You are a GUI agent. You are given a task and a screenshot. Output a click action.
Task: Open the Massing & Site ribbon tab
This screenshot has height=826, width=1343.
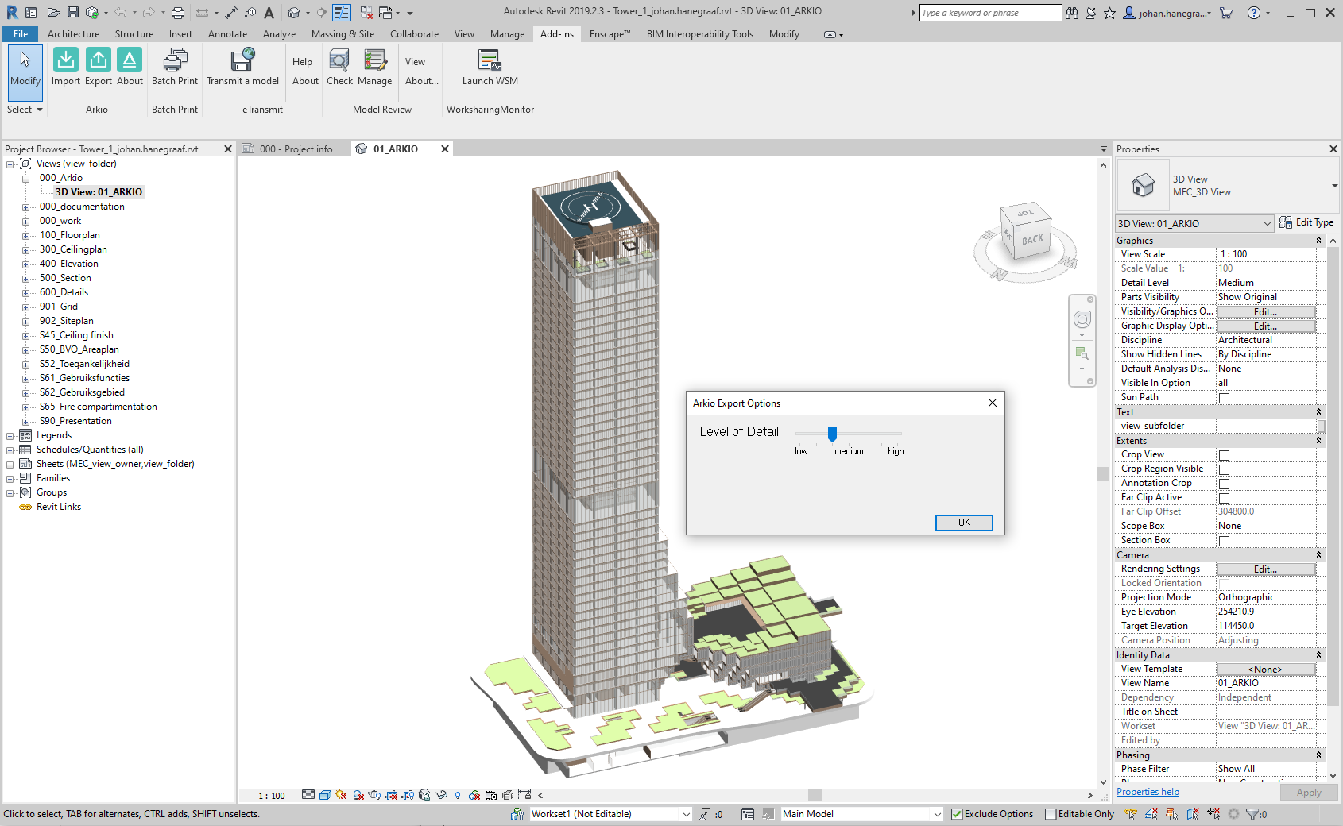343,34
